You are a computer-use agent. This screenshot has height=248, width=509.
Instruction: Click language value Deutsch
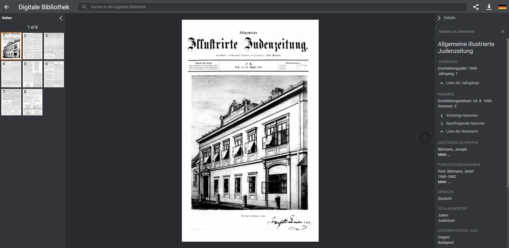pos(445,199)
